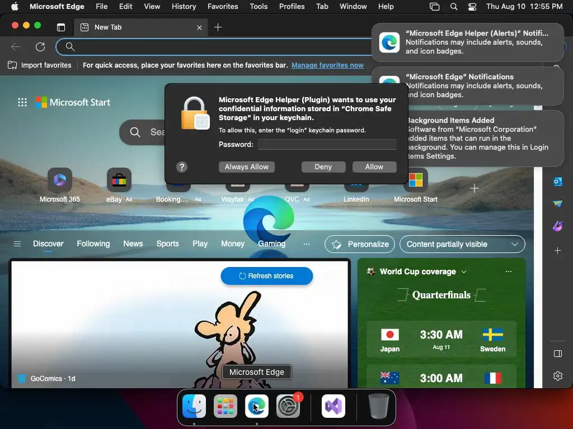The height and width of the screenshot is (429, 573).
Task: Switch to the News feed tab
Action: pyautogui.click(x=133, y=244)
